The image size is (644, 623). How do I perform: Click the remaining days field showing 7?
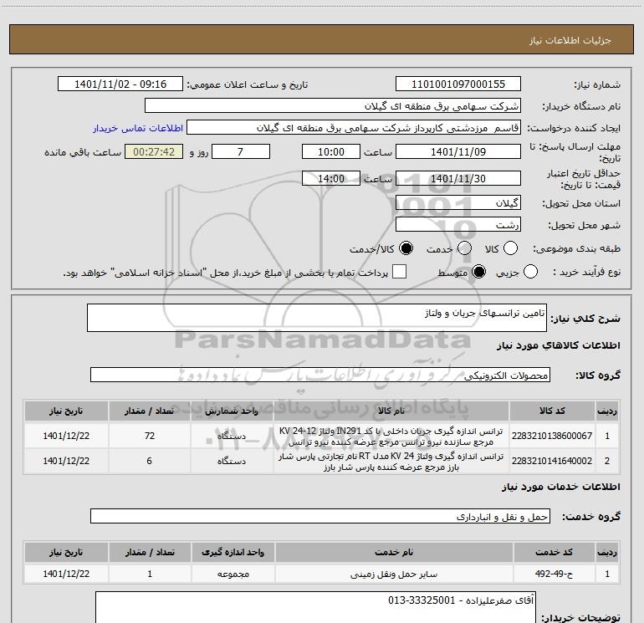point(241,152)
